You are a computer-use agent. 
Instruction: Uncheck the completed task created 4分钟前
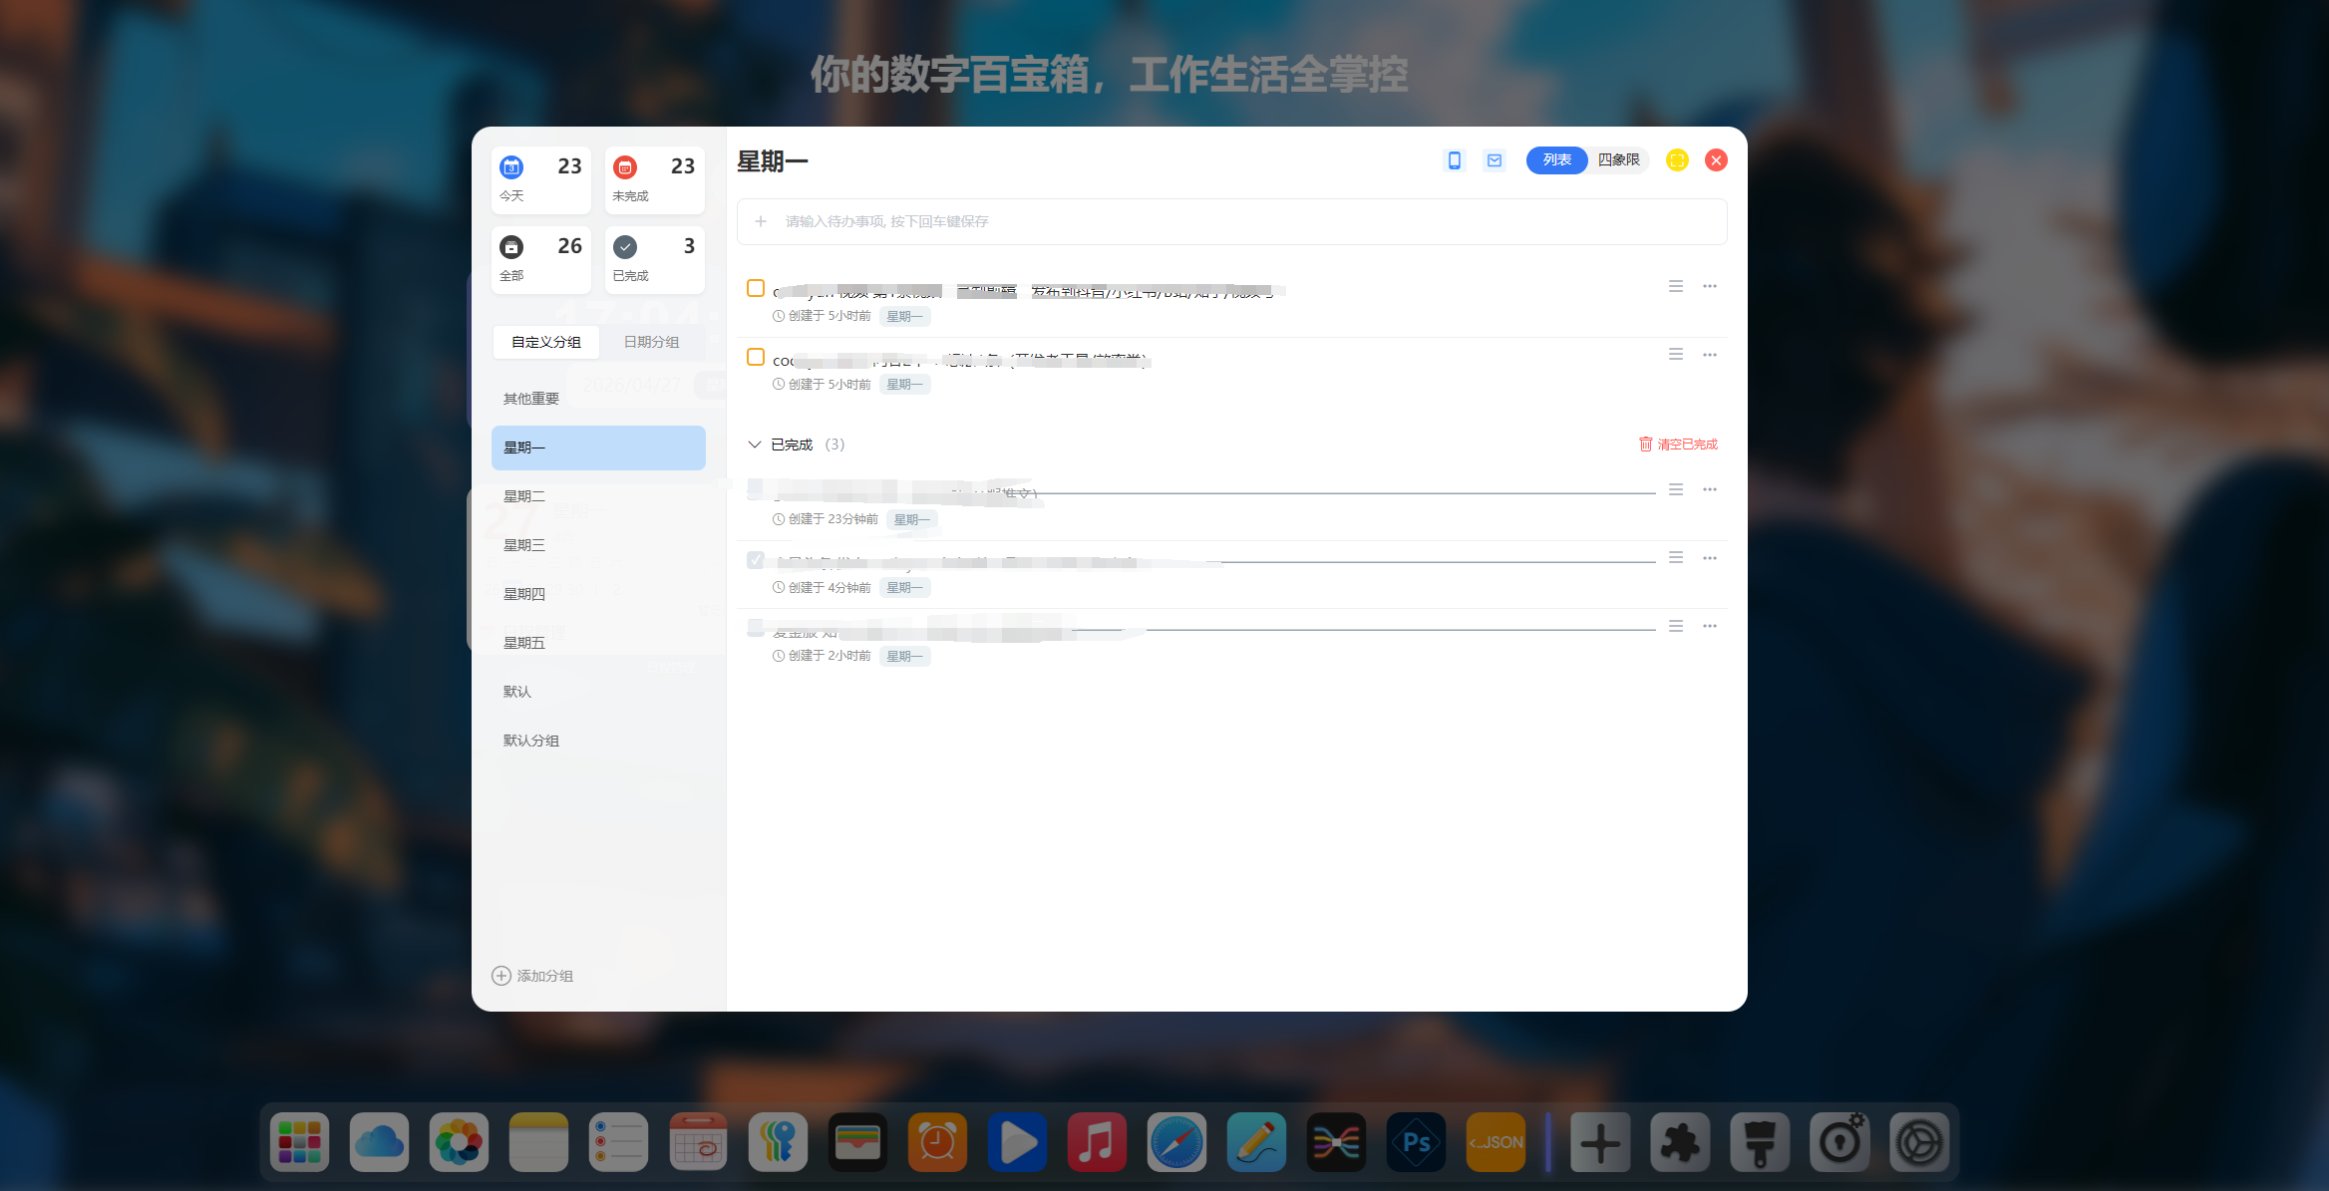[756, 560]
